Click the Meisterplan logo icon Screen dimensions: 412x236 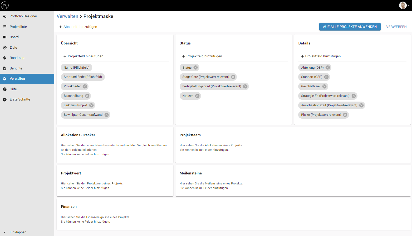[x=5, y=5]
